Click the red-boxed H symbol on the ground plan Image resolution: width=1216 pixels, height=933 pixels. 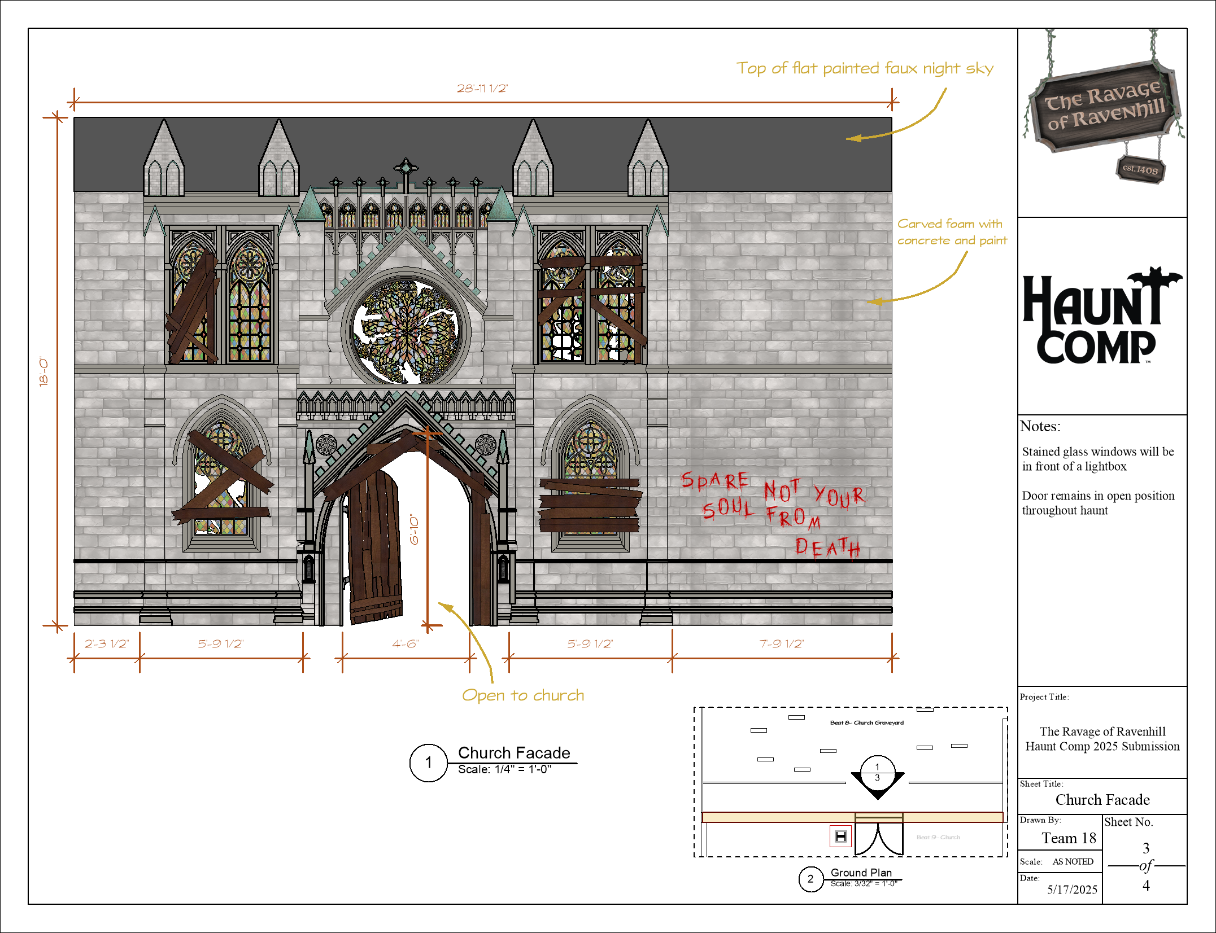pos(840,836)
